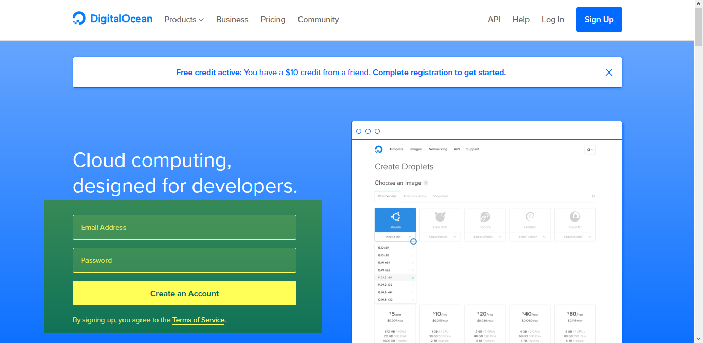Open CoreOS Select Version dropdown

[x=575, y=237]
